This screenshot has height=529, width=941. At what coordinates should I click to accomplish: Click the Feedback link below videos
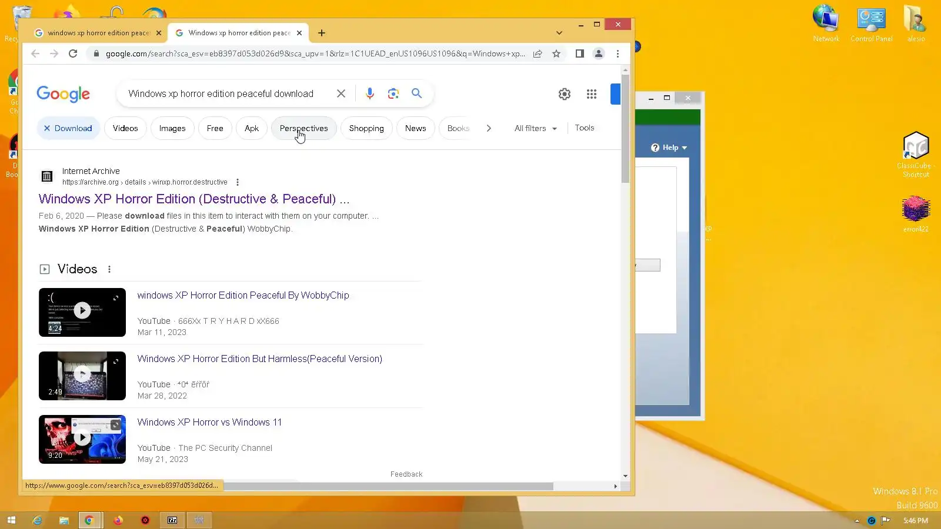[406, 474]
